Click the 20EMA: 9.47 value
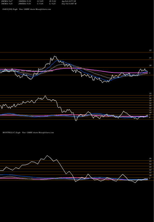This screenshot has height=222, width=154. (7, 1)
